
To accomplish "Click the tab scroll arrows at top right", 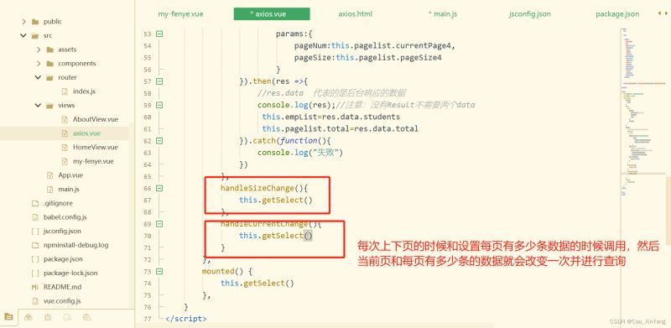I will tap(662, 13).
